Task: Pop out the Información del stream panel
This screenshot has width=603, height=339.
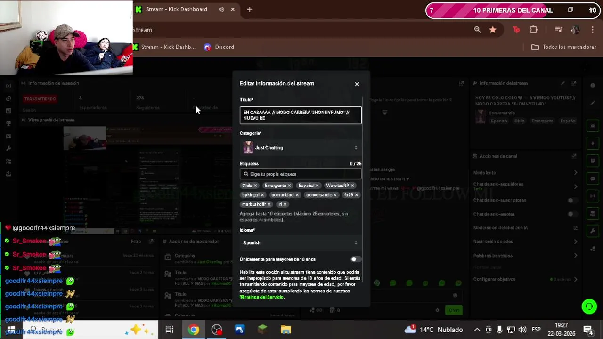Action: (574, 83)
